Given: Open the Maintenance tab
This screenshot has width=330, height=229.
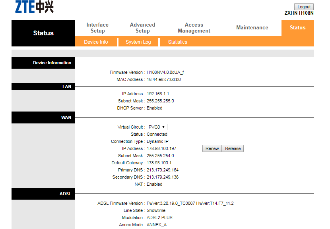Looking at the screenshot, I should [252, 28].
